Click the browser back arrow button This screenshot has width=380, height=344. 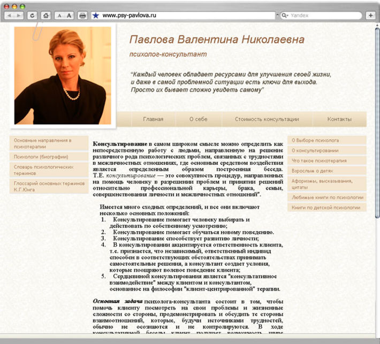[10, 16]
